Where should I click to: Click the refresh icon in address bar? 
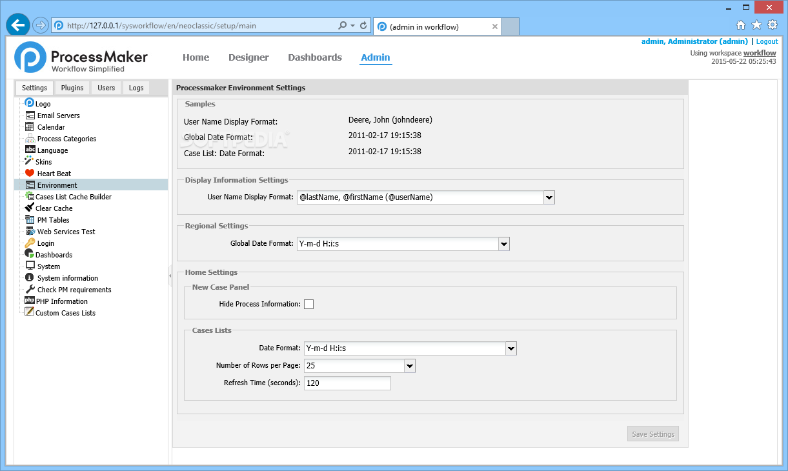[363, 26]
